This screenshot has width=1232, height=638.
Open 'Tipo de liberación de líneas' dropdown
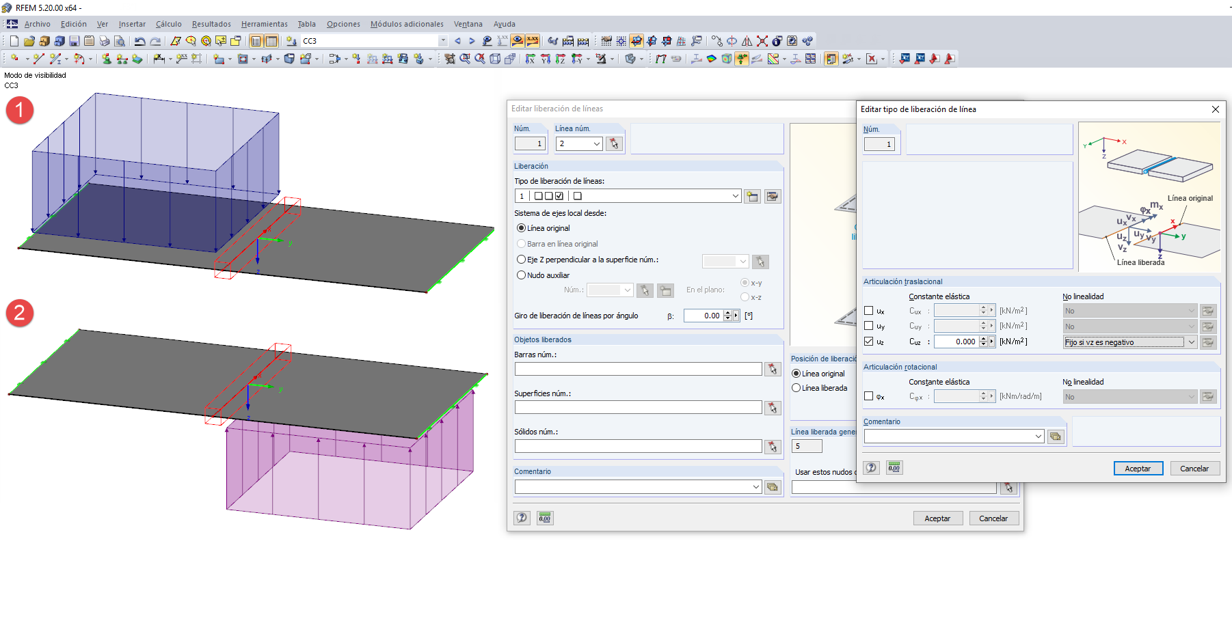[736, 196]
